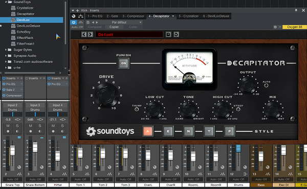Mute the Snare Top channel
This screenshot has height=189, width=307.
(x=8, y=126)
